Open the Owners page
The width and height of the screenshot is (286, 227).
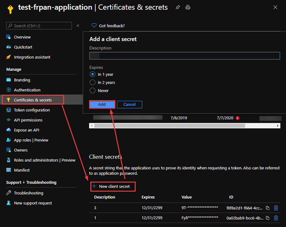click(x=21, y=150)
